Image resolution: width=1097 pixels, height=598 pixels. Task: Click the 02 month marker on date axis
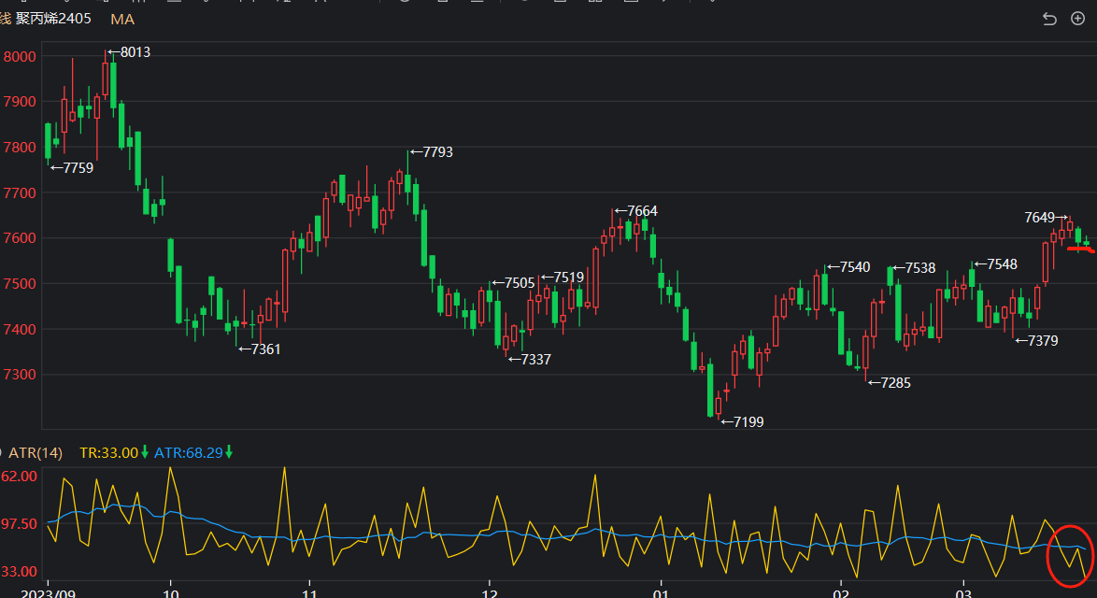coord(840,593)
